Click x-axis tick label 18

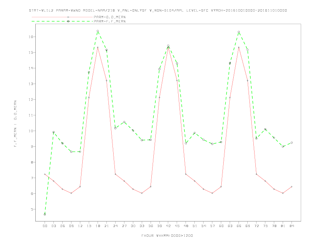pos(98,226)
